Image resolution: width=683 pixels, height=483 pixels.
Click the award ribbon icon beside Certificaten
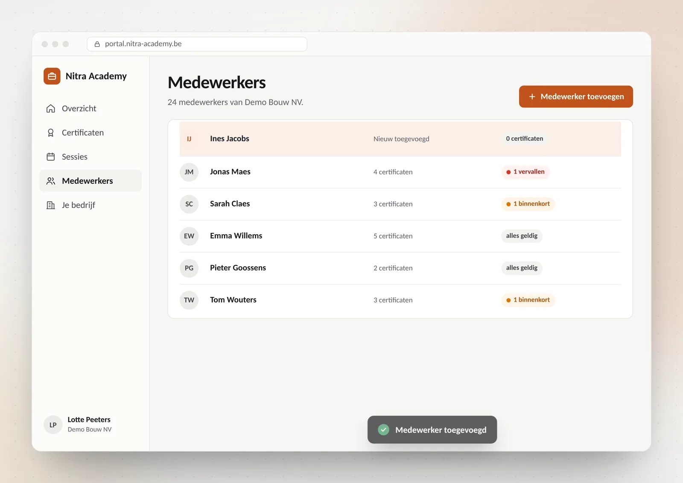click(x=51, y=133)
